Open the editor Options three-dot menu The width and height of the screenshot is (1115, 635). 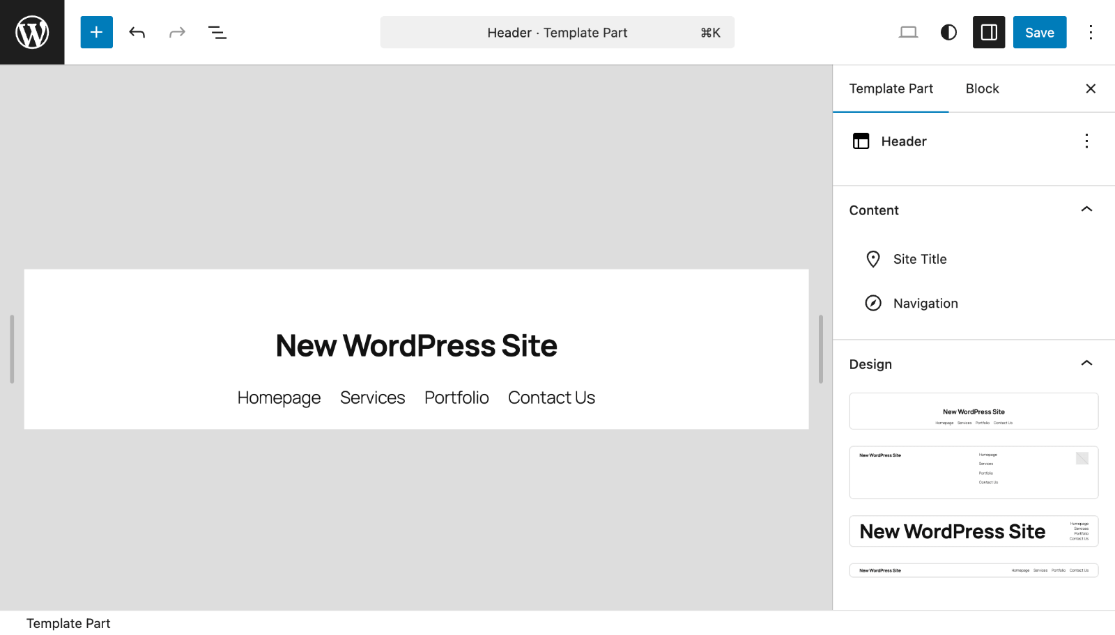(x=1091, y=32)
